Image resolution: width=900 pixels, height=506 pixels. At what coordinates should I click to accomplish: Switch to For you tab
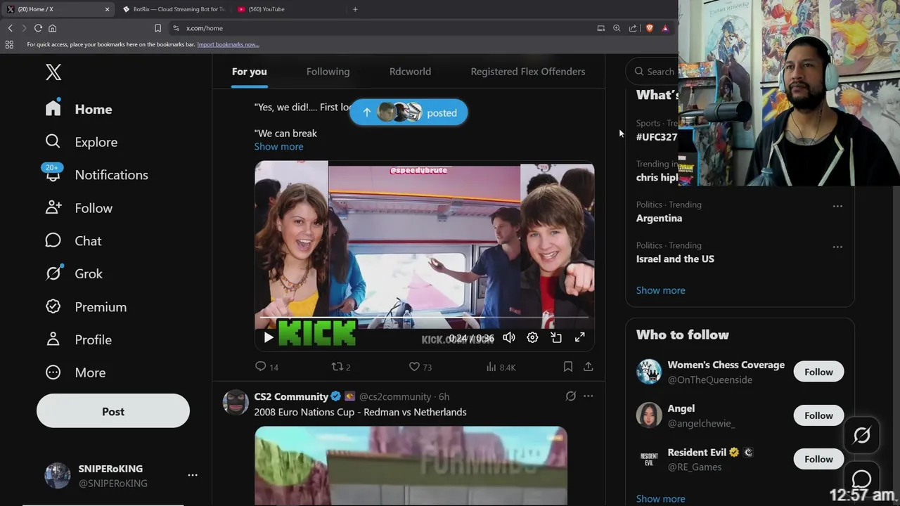pos(250,71)
